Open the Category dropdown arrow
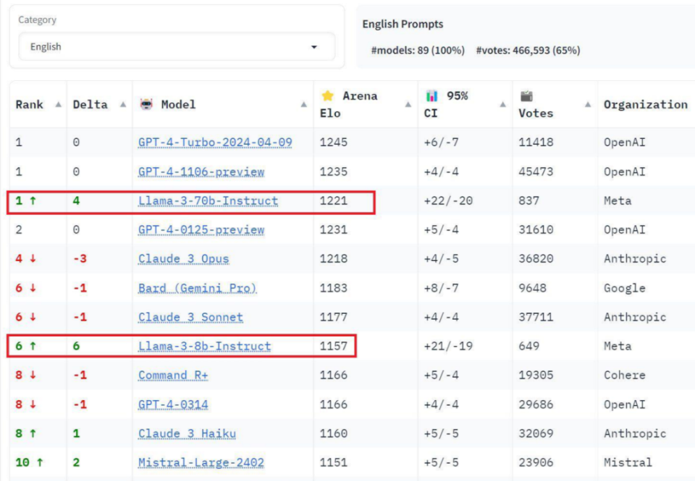 point(314,47)
